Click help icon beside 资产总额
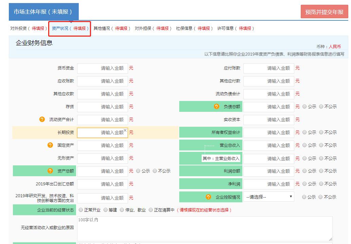The height and width of the screenshot is (244, 351). [50, 171]
